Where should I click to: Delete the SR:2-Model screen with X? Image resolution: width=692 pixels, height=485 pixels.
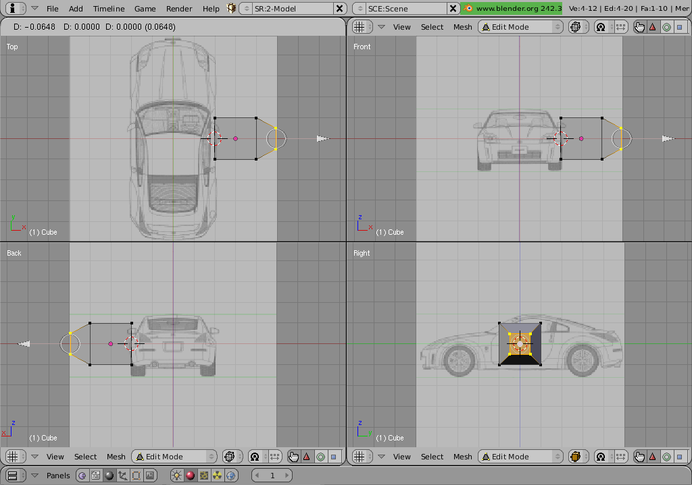[x=339, y=8]
